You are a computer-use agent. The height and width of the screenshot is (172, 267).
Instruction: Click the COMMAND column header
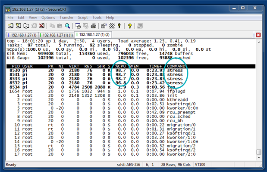click(x=176, y=66)
